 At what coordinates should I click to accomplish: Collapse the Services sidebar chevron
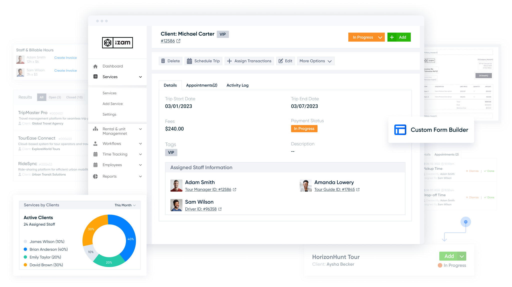click(140, 77)
